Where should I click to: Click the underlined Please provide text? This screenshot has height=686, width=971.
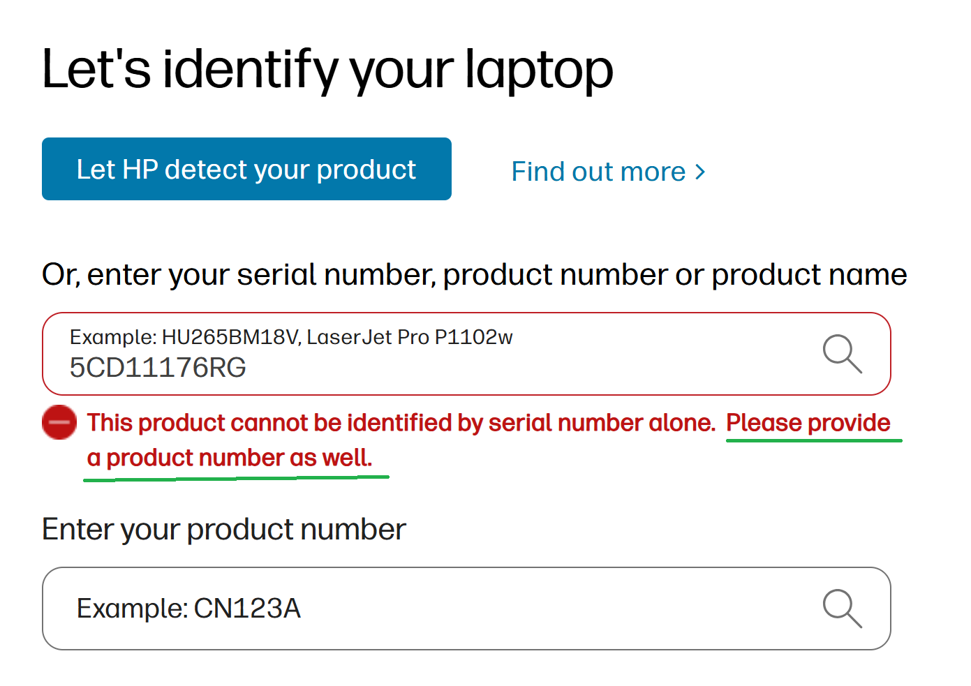coord(808,423)
